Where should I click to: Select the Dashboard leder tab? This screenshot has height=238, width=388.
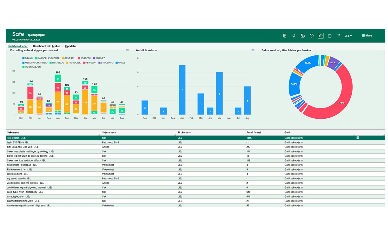(x=18, y=46)
